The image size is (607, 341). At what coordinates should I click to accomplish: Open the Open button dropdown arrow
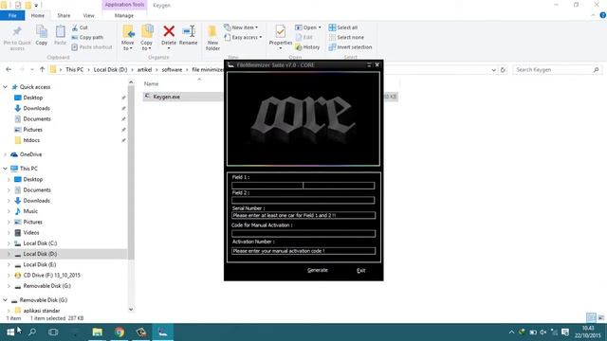320,27
